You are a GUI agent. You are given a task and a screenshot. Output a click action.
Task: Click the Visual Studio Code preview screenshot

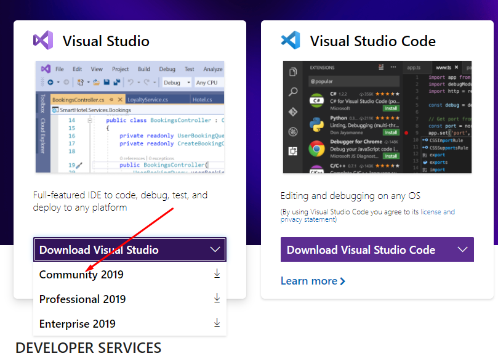377,117
